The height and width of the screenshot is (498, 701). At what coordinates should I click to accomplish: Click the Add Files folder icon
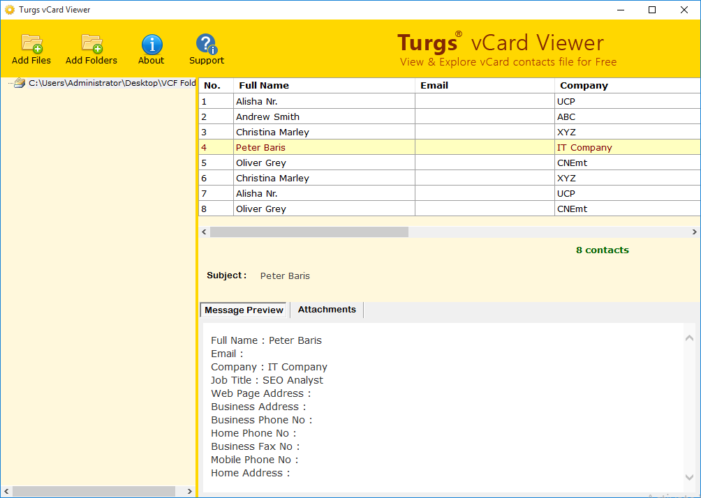(x=31, y=44)
